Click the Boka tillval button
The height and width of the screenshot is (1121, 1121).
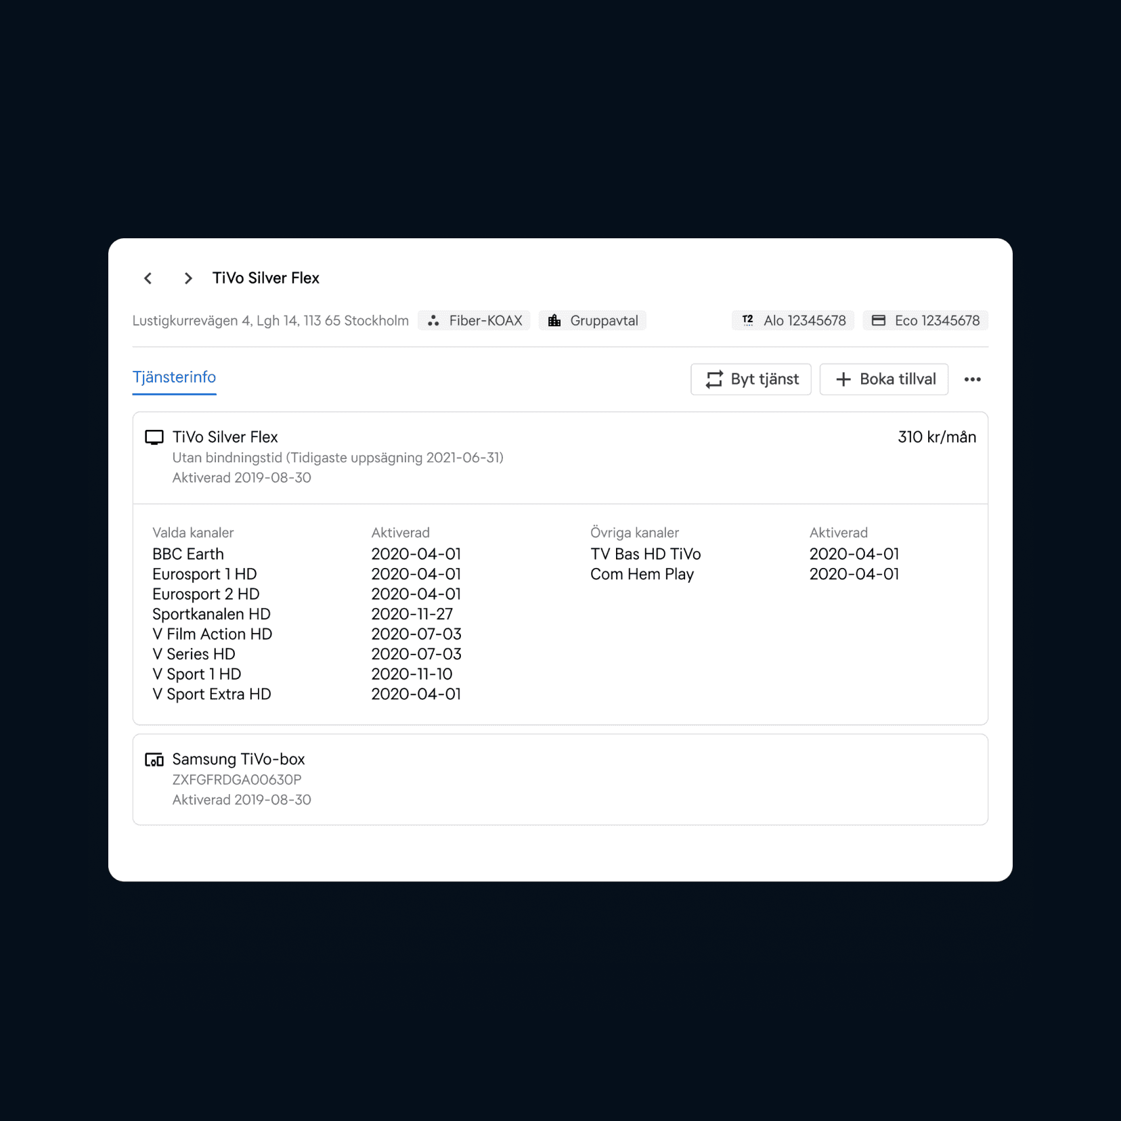pos(884,379)
